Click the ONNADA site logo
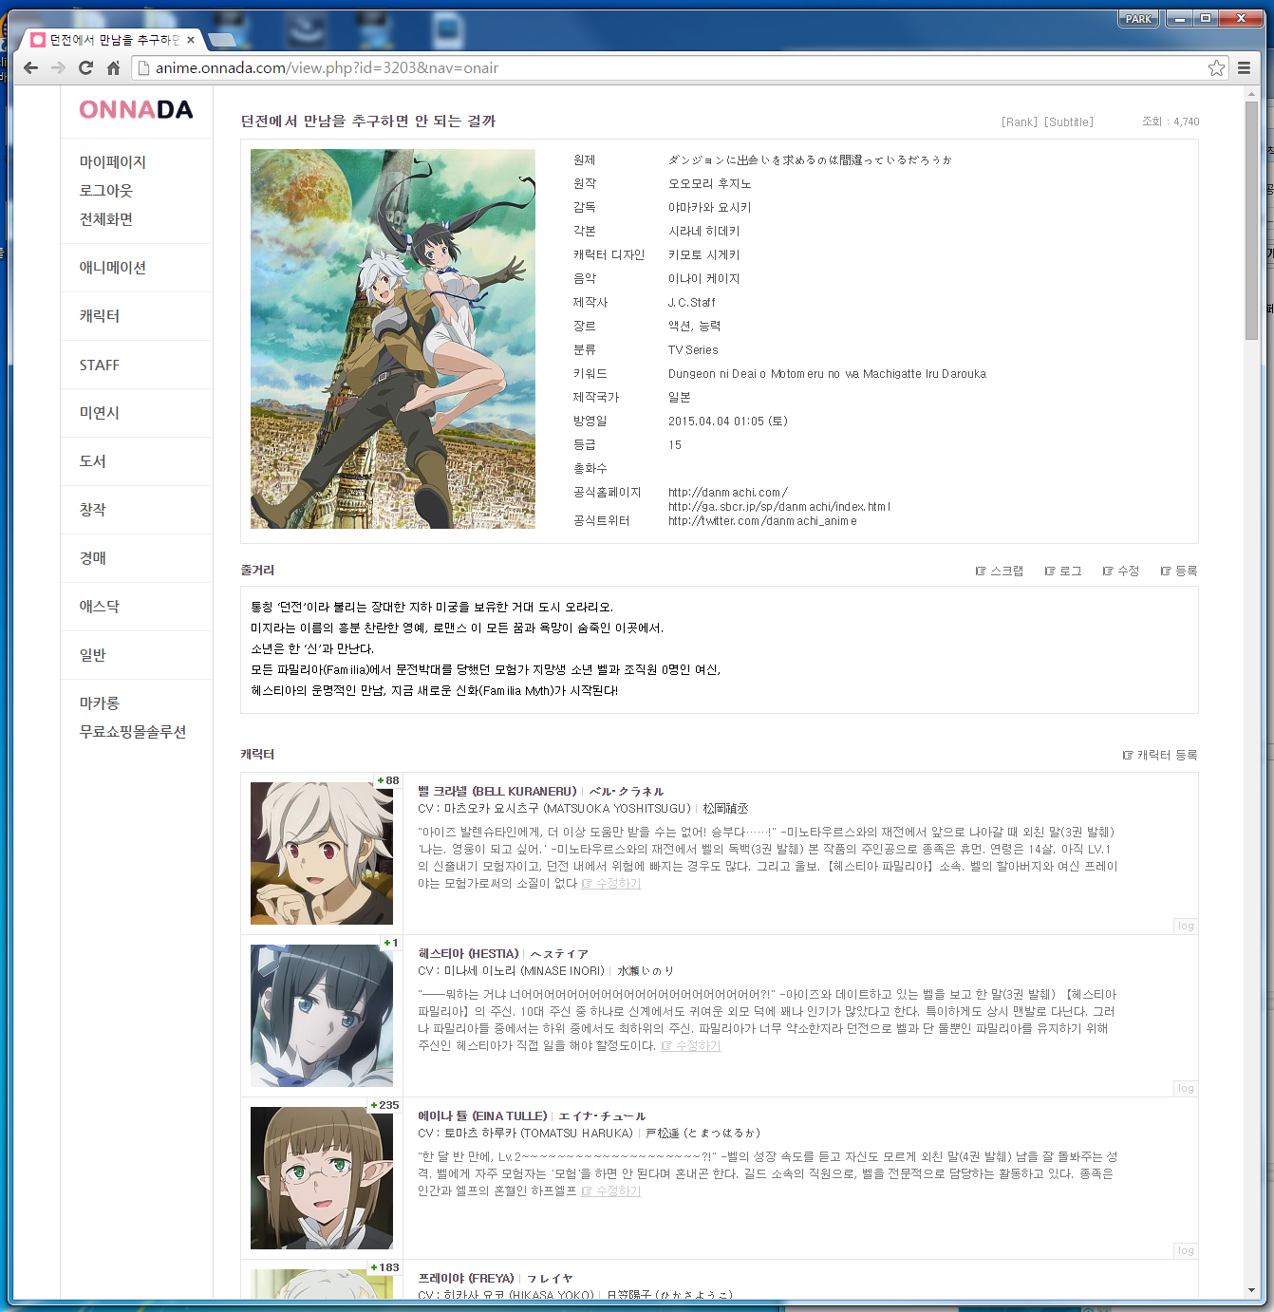 (x=136, y=110)
